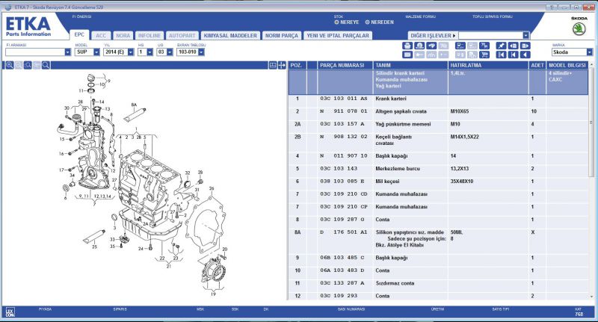This screenshot has height=322, width=598.
Task: Select the highlighted Silindir krank karteri header row
Action: [x=438, y=82]
